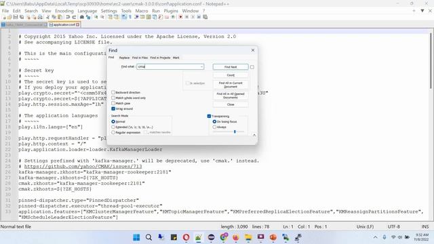Adjust the transparency slider handle

point(235,131)
